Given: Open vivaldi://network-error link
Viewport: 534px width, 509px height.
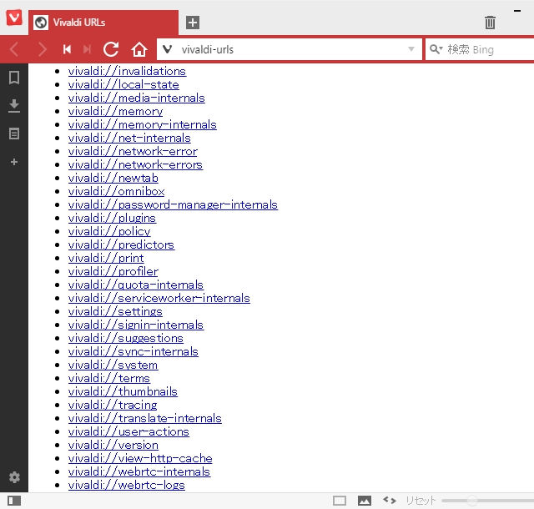Looking at the screenshot, I should (133, 151).
